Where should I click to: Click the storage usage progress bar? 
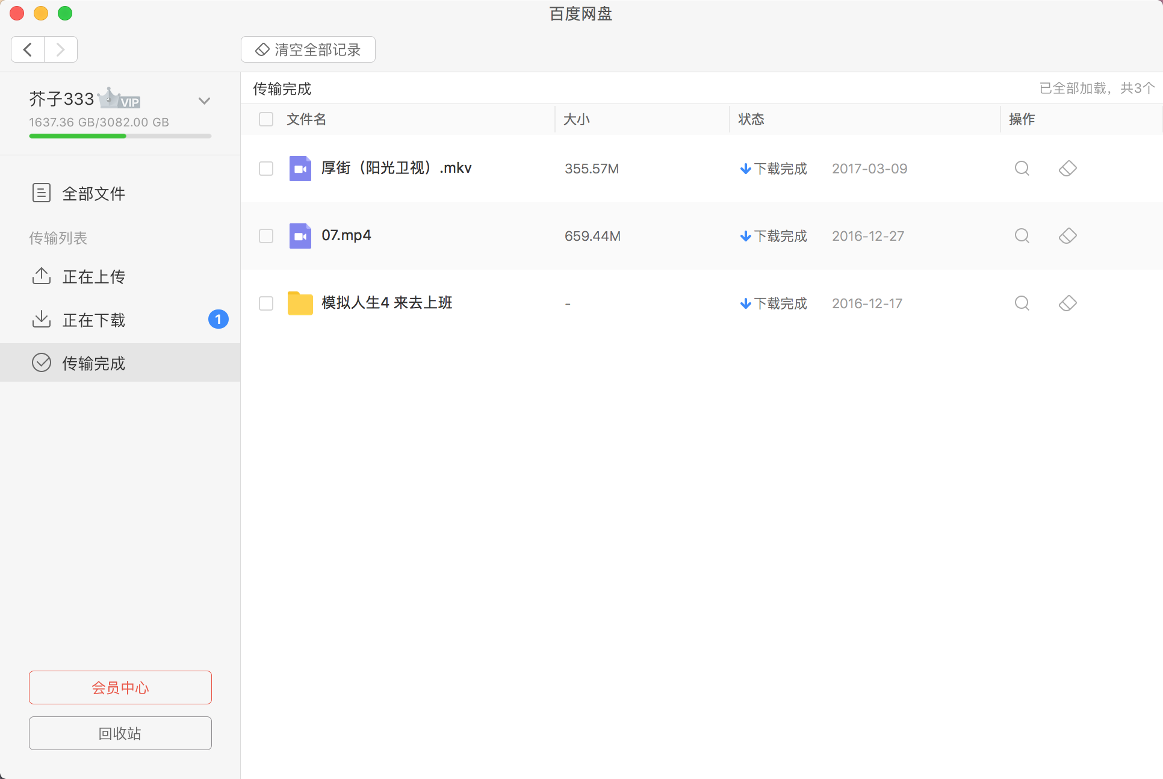click(x=120, y=136)
